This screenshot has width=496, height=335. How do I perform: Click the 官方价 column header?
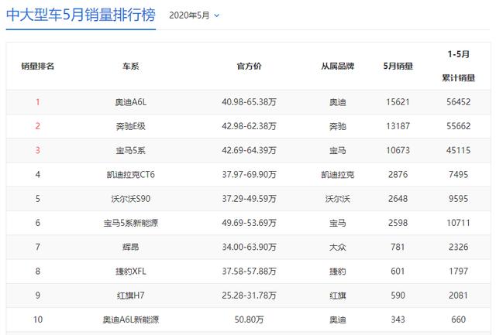click(249, 66)
